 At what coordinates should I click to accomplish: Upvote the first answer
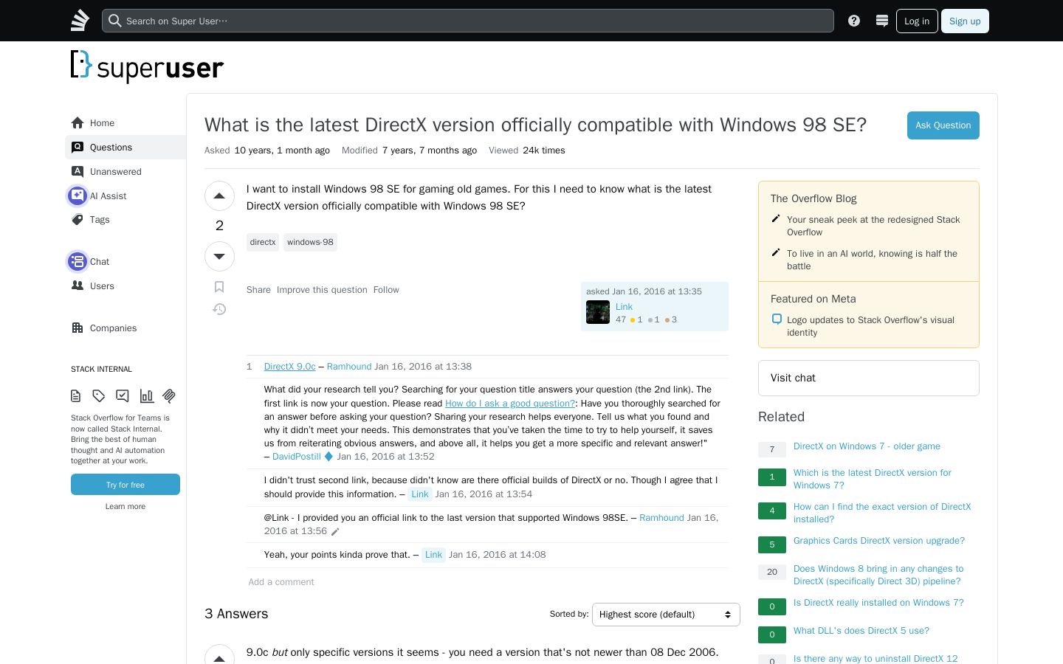coord(219,658)
